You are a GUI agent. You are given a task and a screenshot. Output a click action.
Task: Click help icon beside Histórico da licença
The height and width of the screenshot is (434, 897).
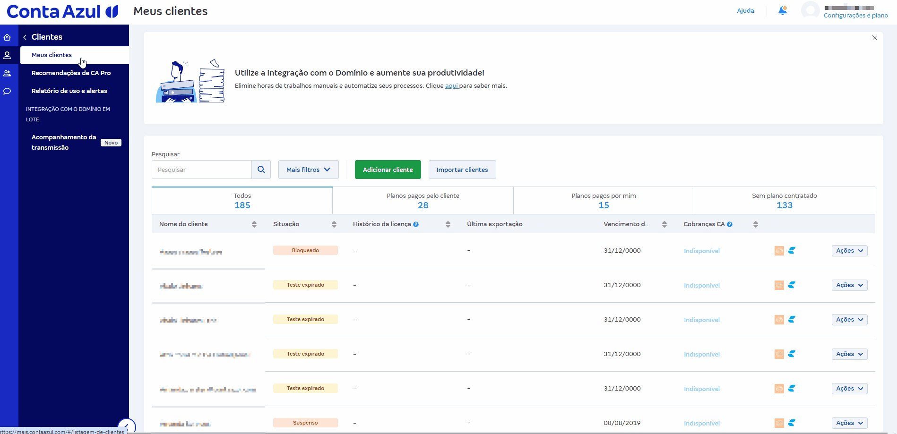click(x=416, y=224)
